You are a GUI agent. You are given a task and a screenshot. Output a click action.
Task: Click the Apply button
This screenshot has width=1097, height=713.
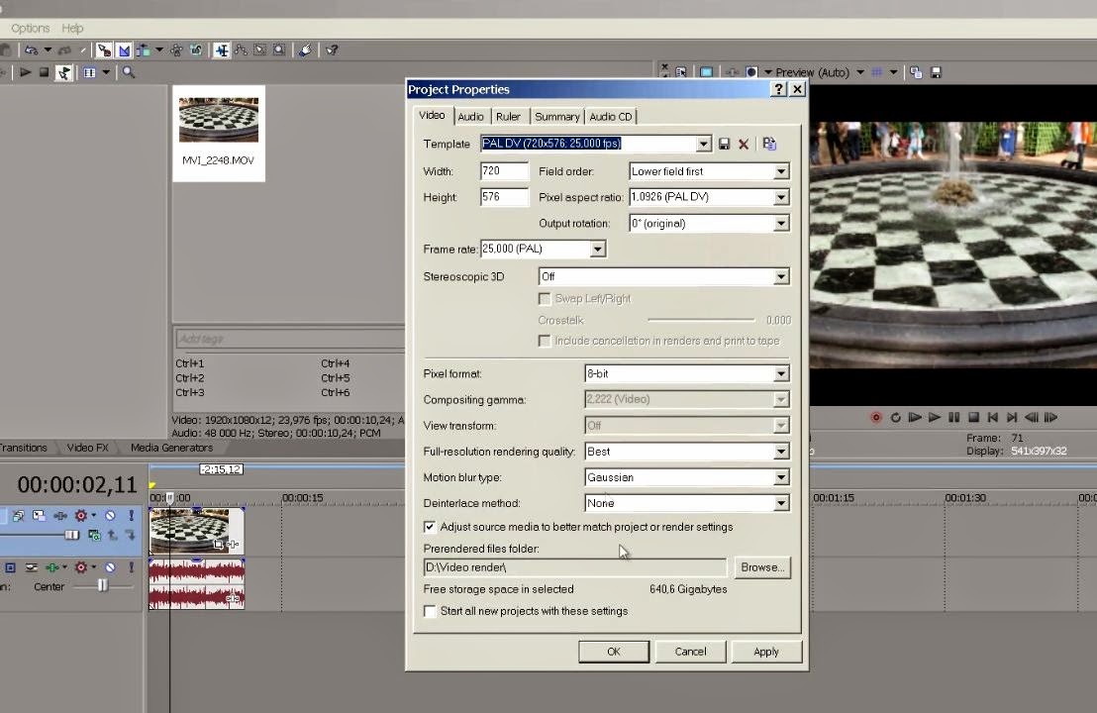point(765,652)
